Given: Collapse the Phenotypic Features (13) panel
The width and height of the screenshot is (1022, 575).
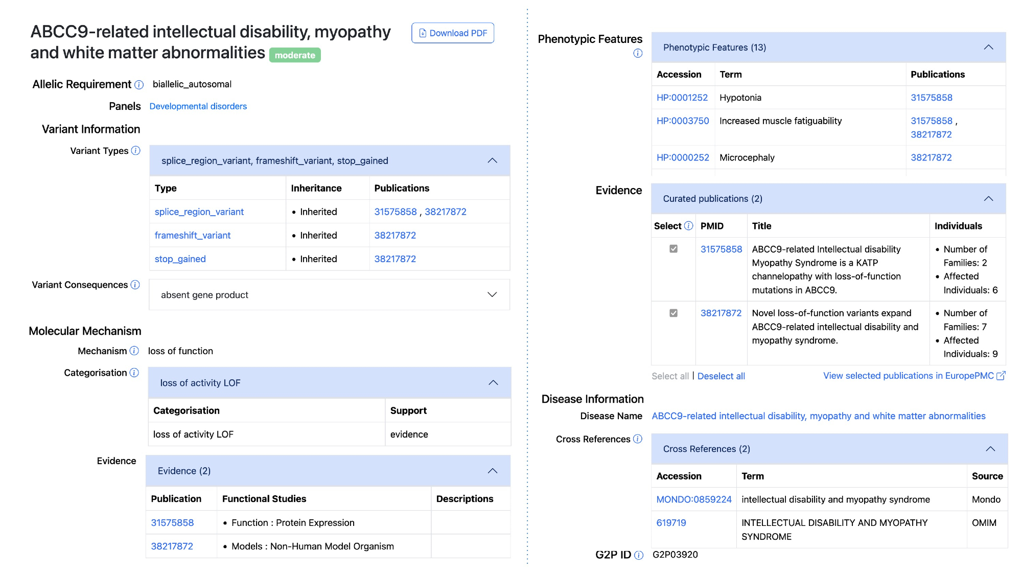Looking at the screenshot, I should (x=988, y=47).
